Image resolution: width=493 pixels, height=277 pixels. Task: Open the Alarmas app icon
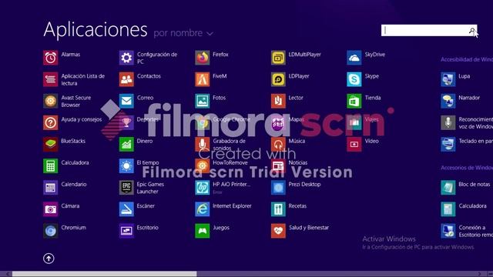[x=50, y=58]
